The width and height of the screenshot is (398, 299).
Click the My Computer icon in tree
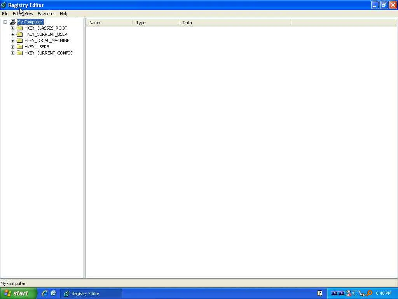(13, 22)
